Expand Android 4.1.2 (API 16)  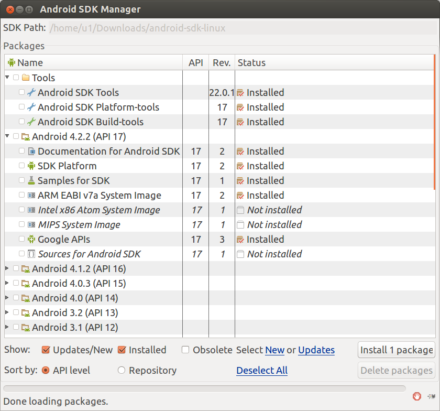(7, 268)
